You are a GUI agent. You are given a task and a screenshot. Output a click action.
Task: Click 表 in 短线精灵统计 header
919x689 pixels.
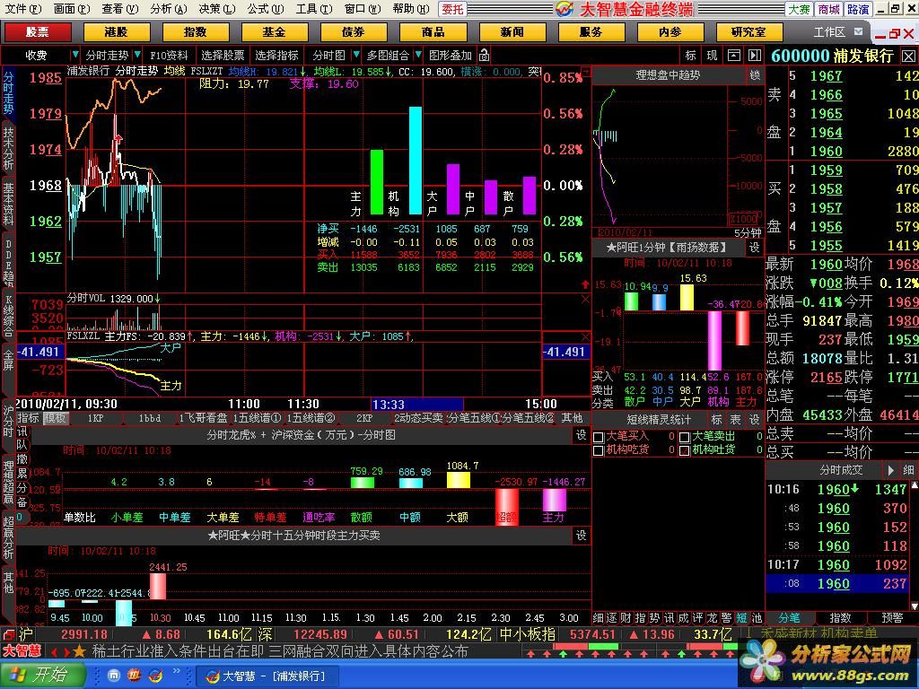[736, 420]
